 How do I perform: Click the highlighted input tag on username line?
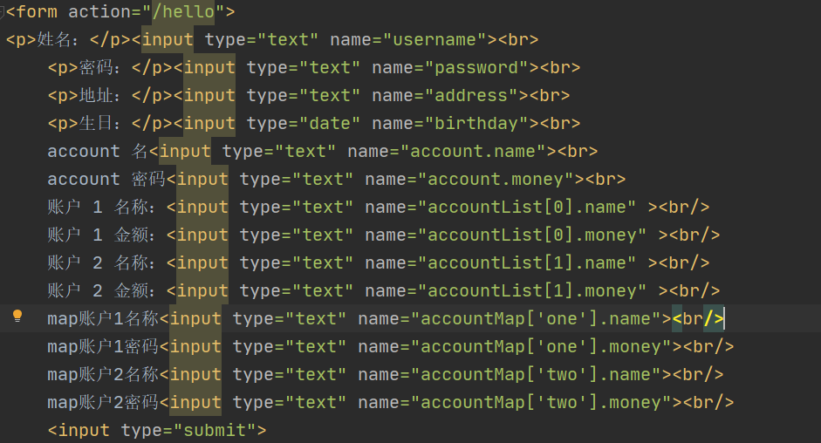tap(168, 40)
